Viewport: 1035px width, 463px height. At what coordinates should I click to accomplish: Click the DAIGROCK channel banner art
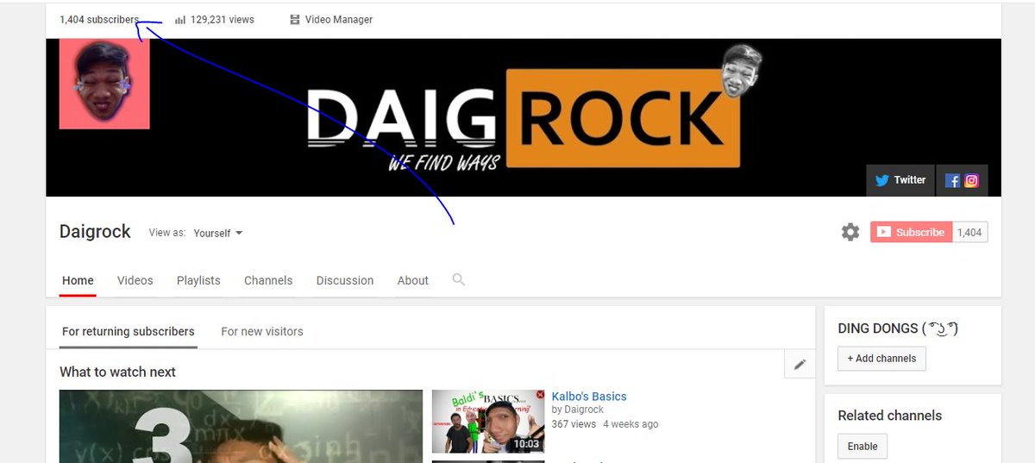[524, 117]
